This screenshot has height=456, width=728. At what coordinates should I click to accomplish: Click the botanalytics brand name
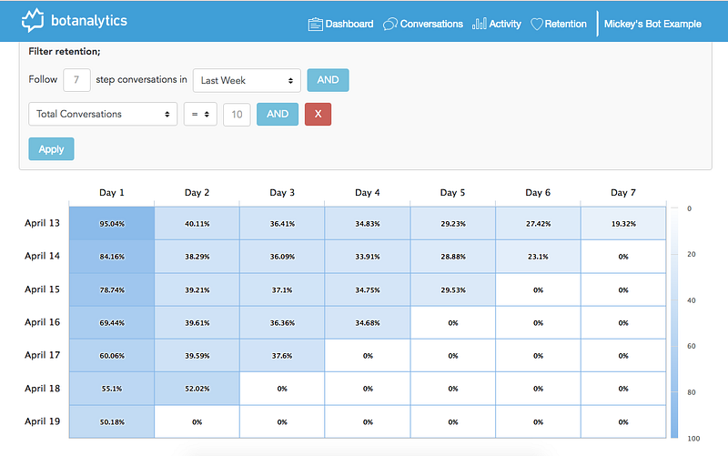pos(88,20)
